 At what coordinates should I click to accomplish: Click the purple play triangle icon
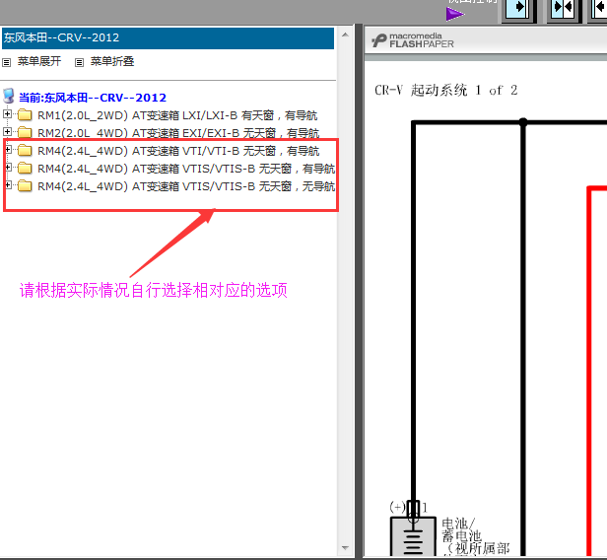[454, 15]
